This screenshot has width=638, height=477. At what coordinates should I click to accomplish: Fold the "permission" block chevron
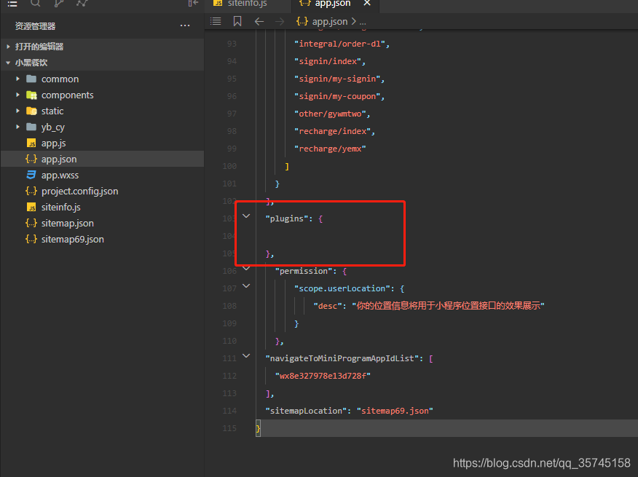pos(246,268)
